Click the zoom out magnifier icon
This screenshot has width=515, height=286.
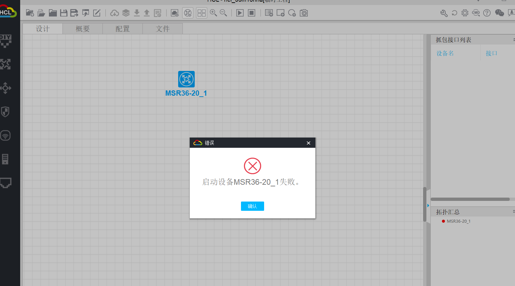point(223,13)
